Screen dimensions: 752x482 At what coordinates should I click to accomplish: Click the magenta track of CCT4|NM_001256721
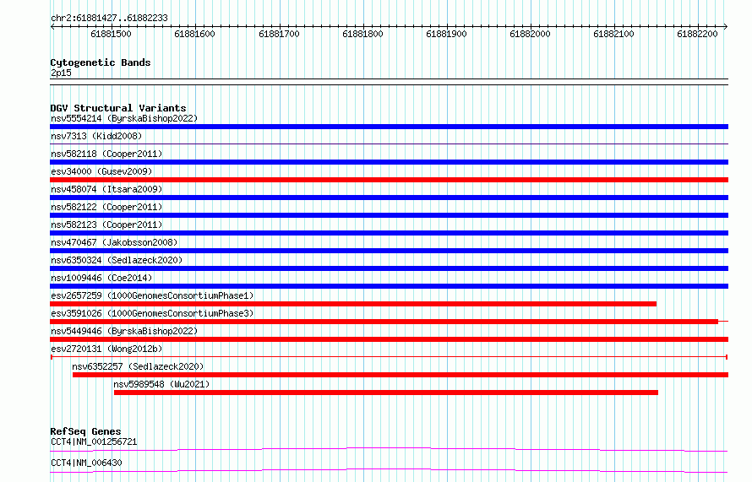click(389, 449)
